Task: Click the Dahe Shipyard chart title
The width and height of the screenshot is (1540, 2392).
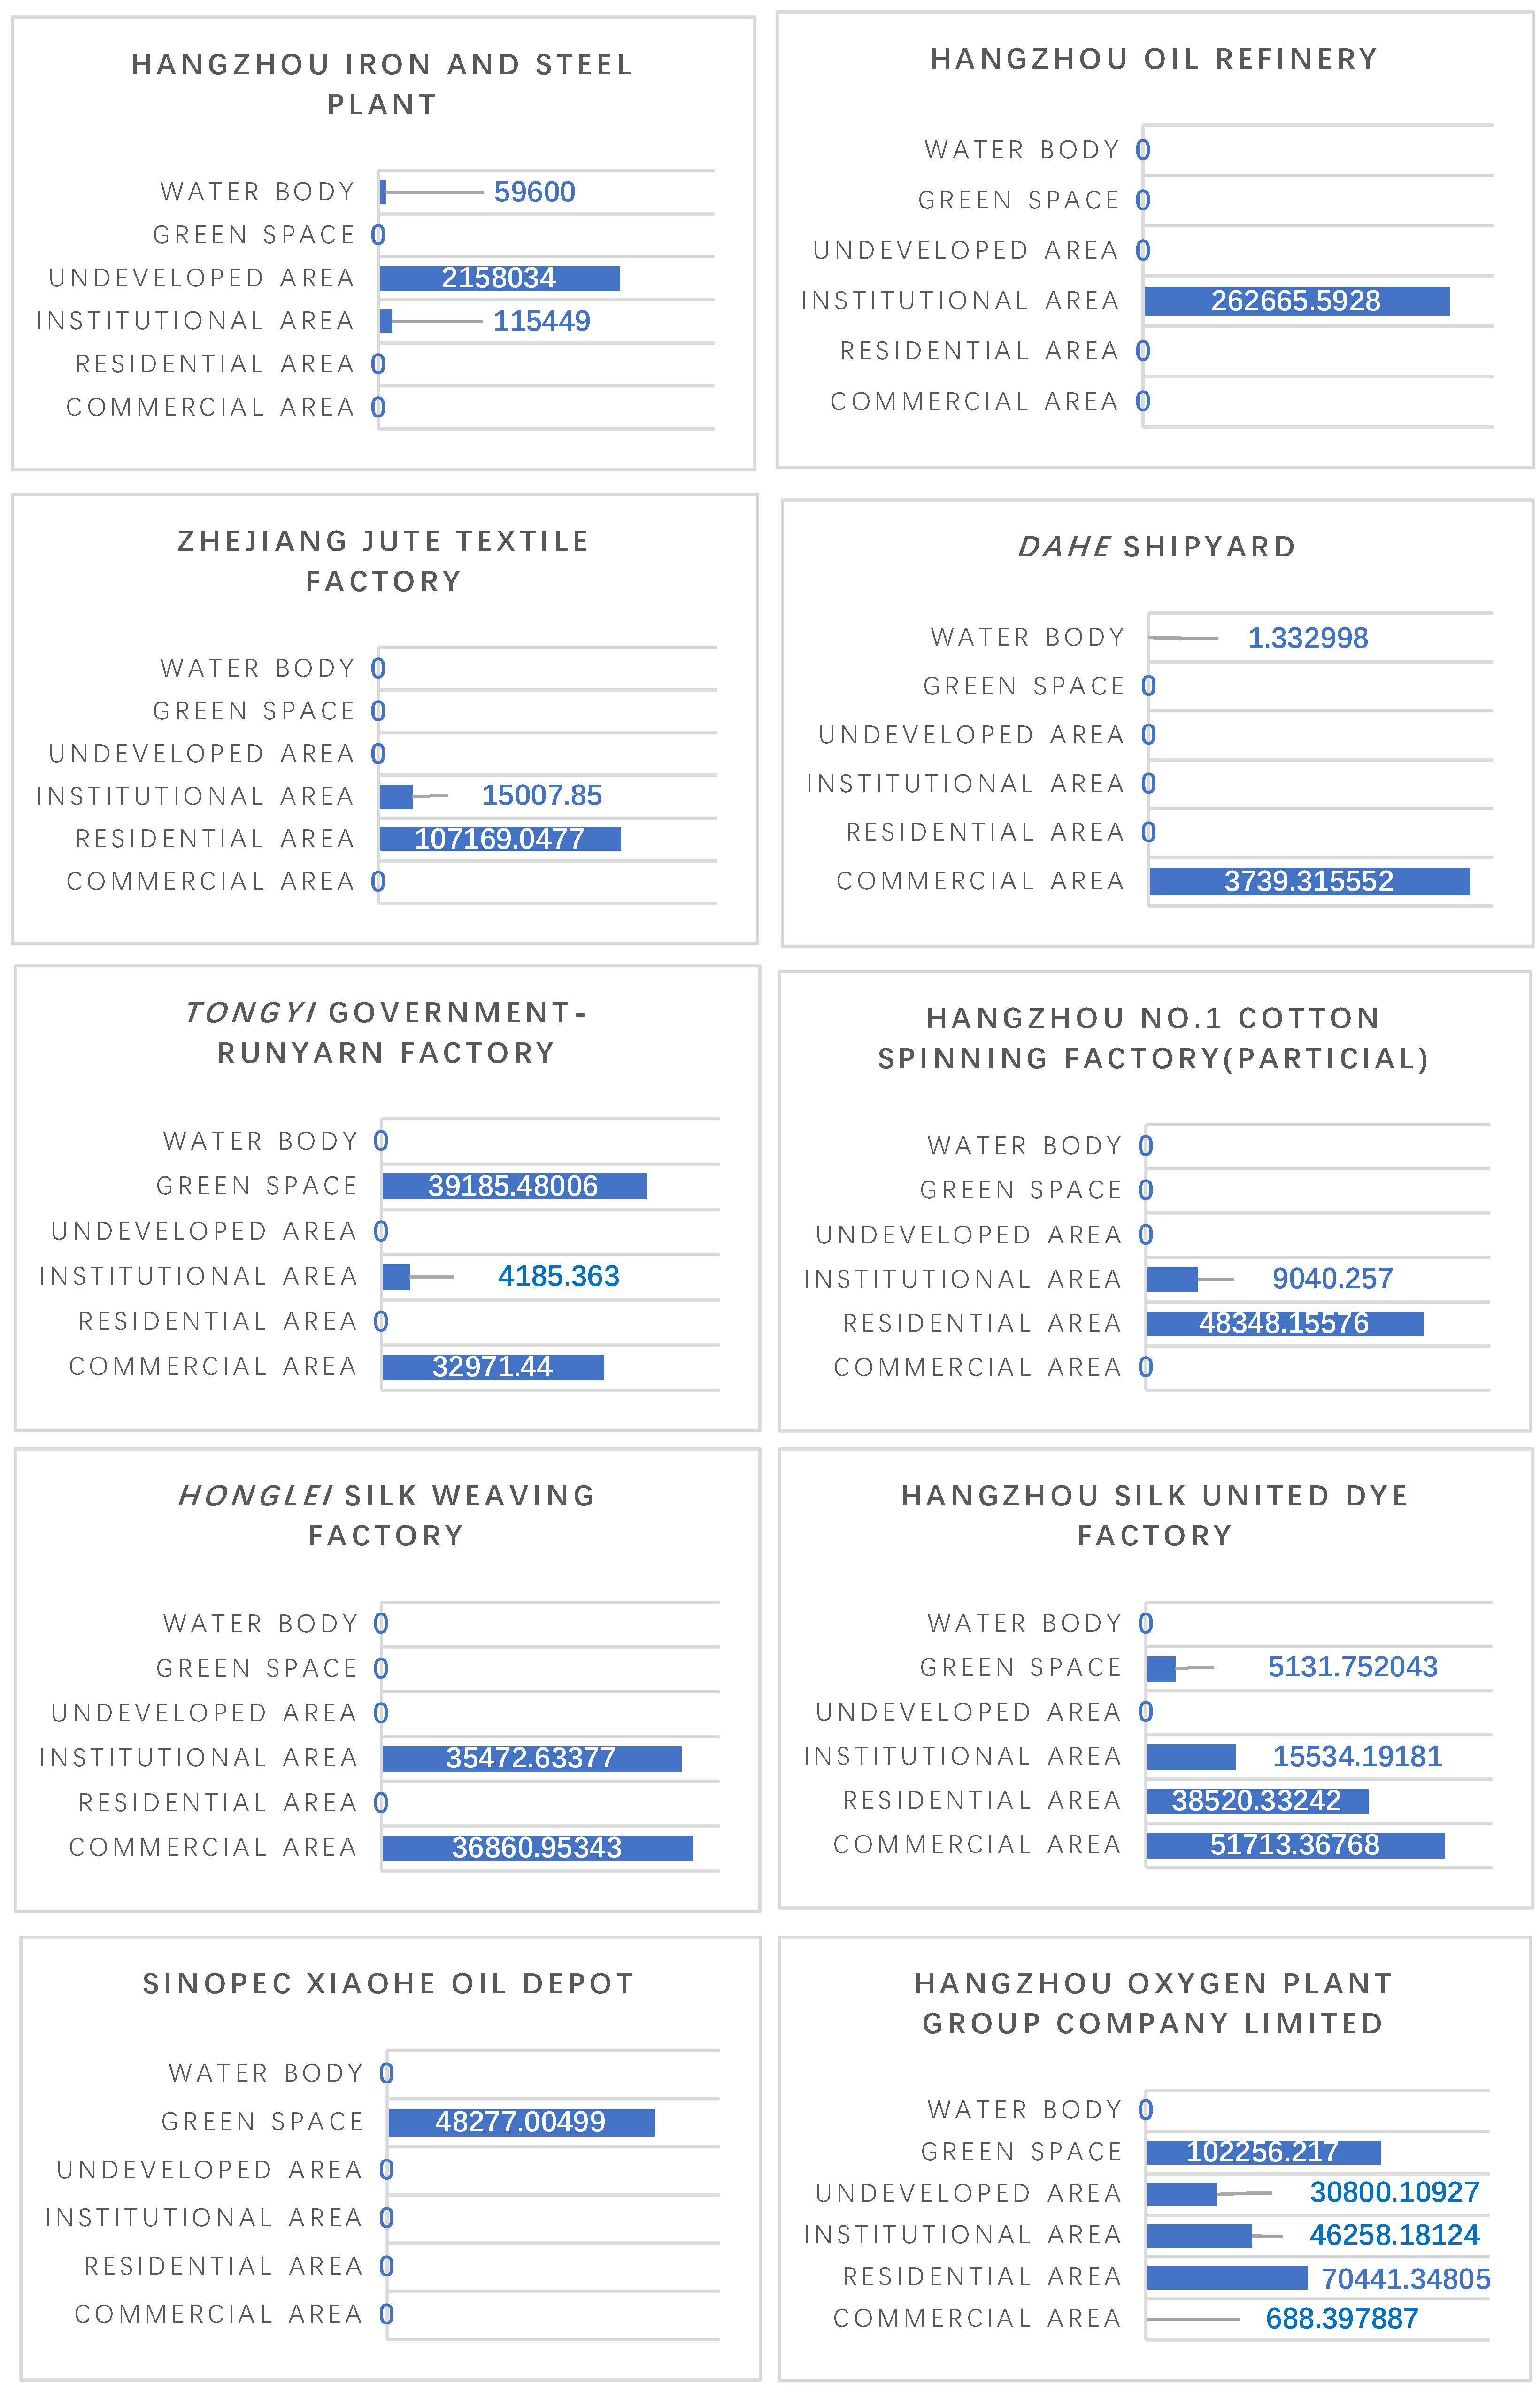Action: tap(1156, 547)
